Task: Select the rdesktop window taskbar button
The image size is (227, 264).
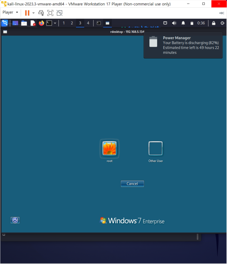Action: point(107,23)
